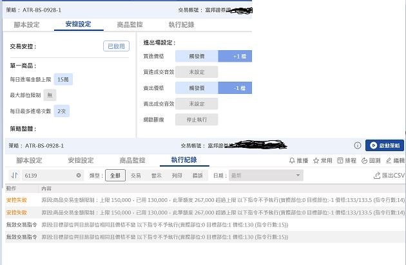Switch to lower 商品監控 tab

(x=132, y=161)
